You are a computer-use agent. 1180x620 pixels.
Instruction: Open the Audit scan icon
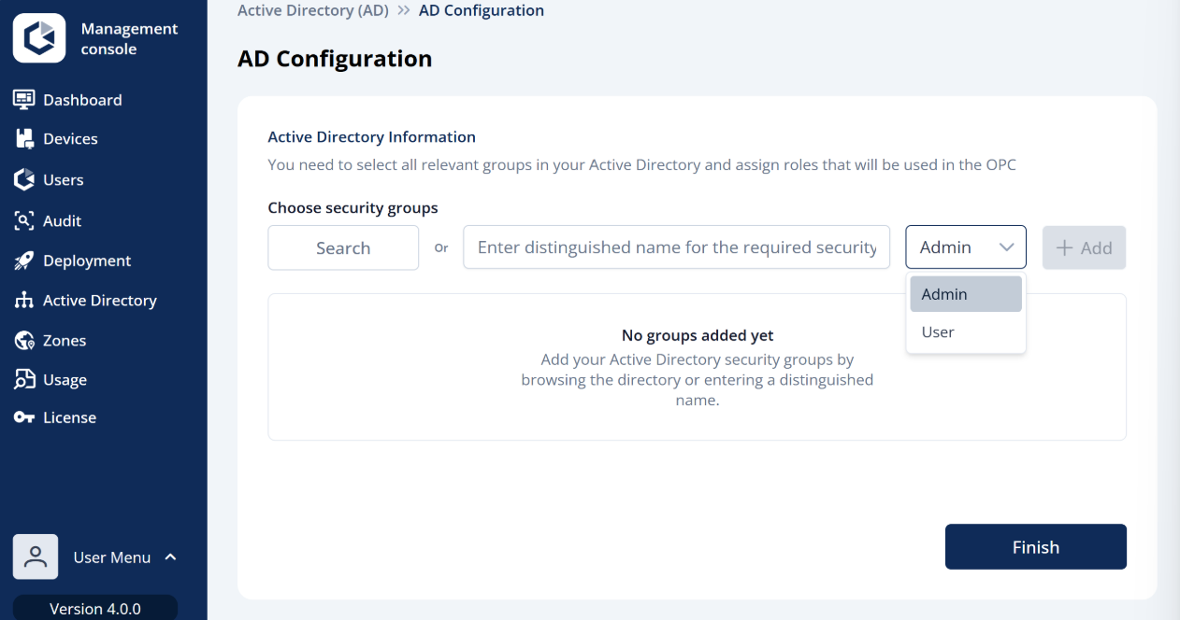[24, 220]
